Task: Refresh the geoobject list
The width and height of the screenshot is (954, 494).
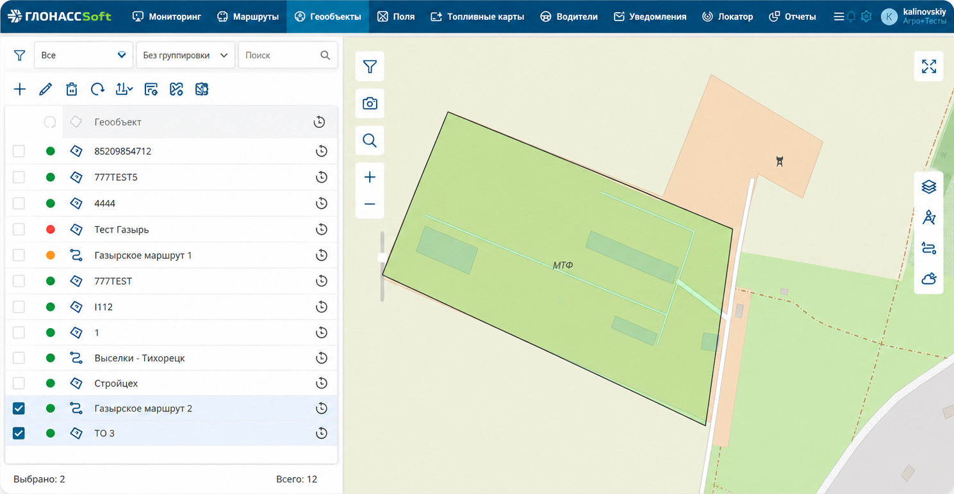Action: click(x=97, y=89)
